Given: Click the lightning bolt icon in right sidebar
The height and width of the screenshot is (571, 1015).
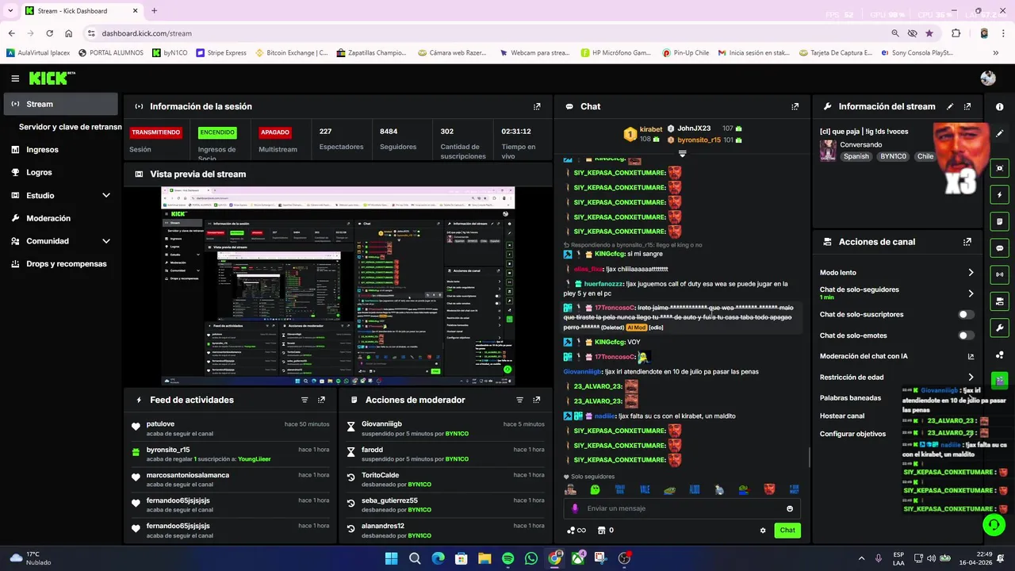Looking at the screenshot, I should pos(999,194).
